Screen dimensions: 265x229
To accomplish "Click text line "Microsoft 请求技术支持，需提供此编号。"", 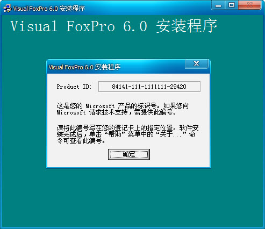I will (117, 112).
